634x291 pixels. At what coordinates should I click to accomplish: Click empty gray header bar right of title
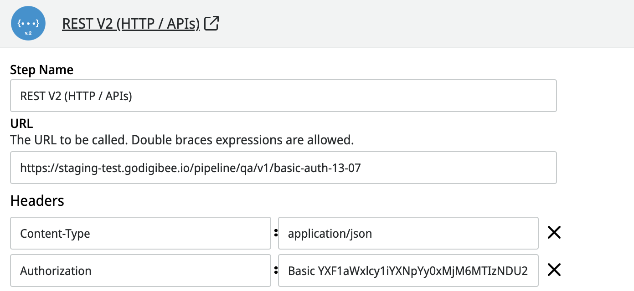pyautogui.click(x=410, y=24)
